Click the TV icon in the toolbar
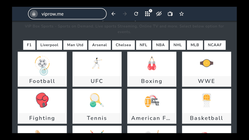The width and height of the screenshot is (249, 140). 170,14
